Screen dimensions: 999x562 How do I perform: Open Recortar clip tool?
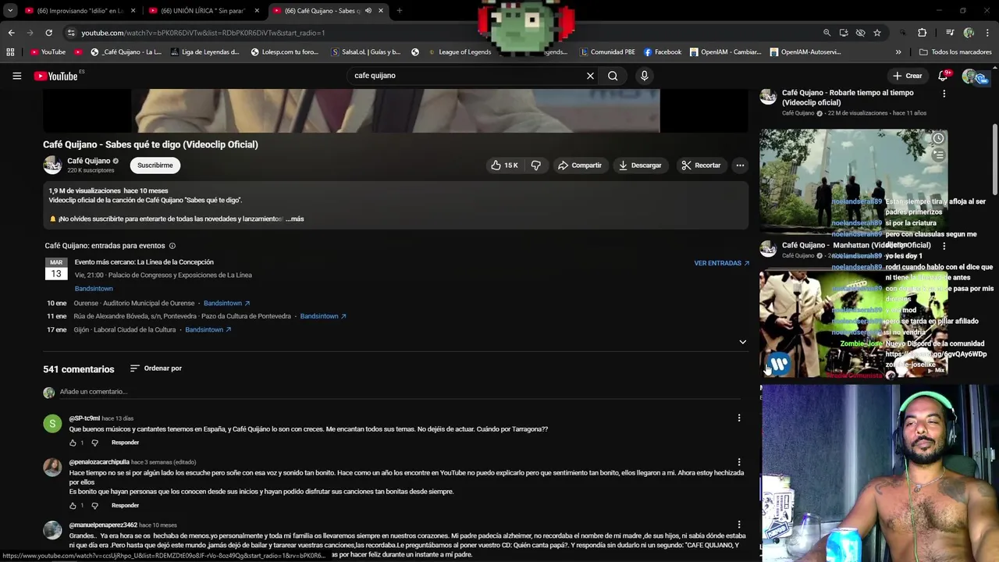pos(701,165)
